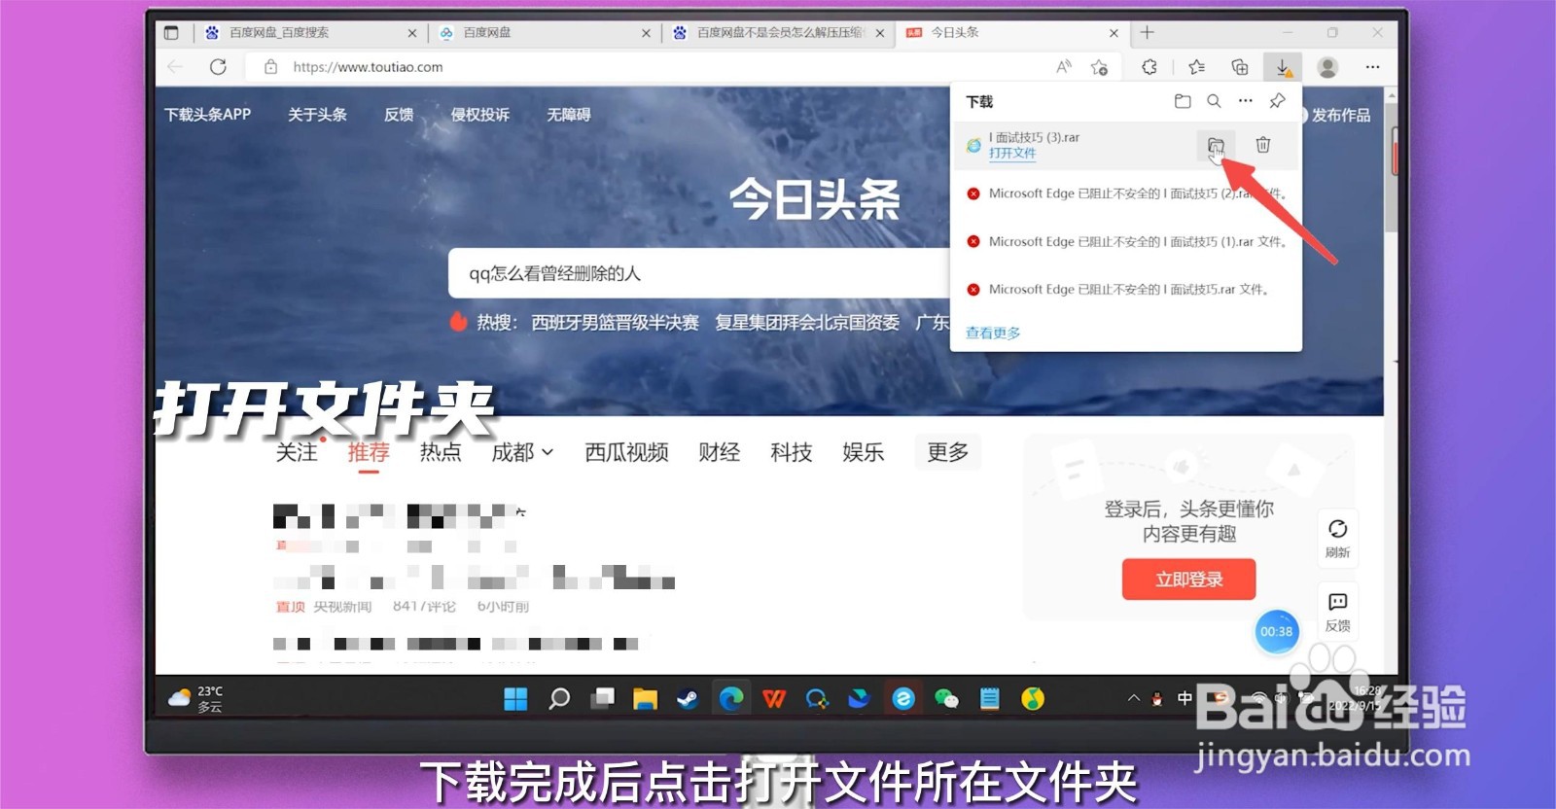Select the 娱乐 channel tab
The image size is (1556, 809).
pyautogui.click(x=864, y=452)
